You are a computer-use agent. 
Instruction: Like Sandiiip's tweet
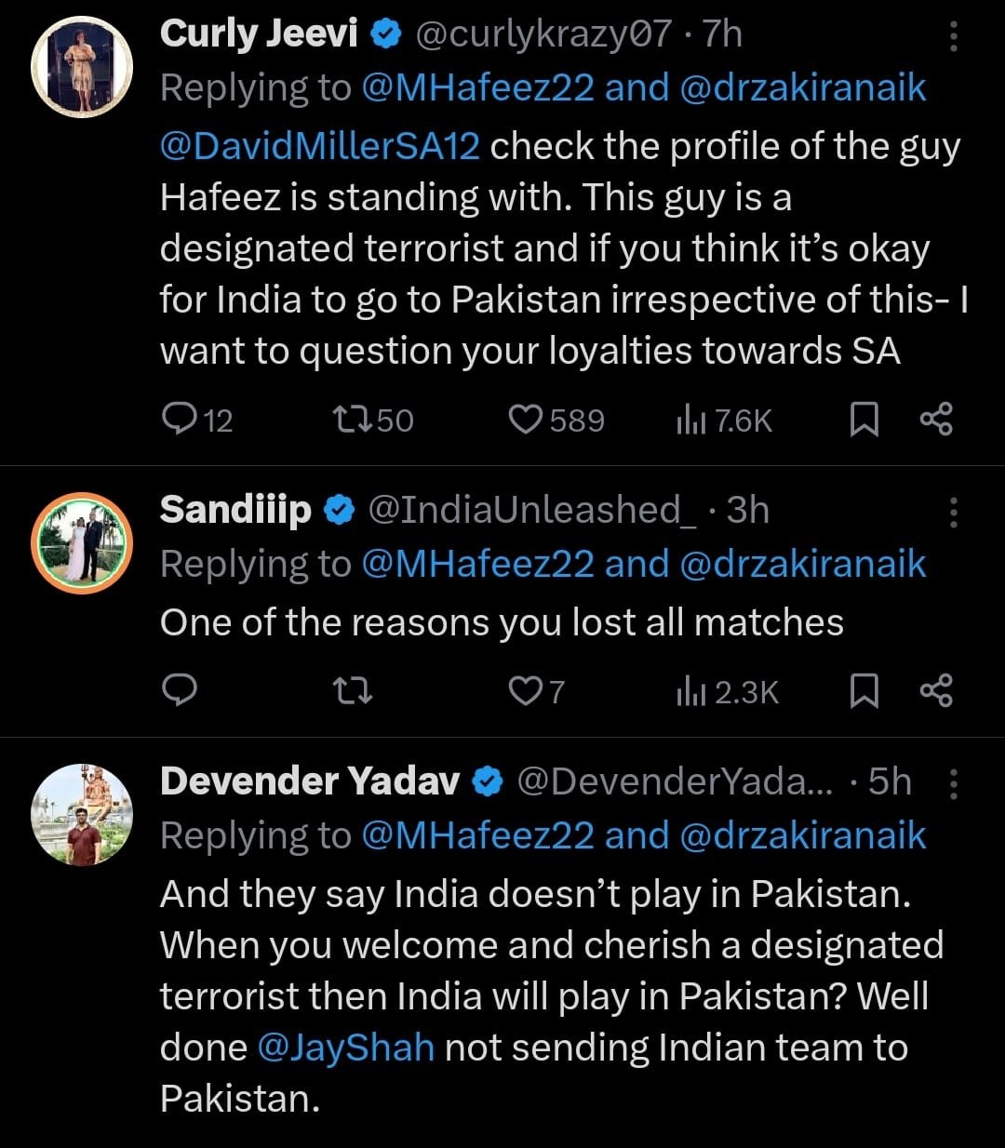click(x=526, y=691)
